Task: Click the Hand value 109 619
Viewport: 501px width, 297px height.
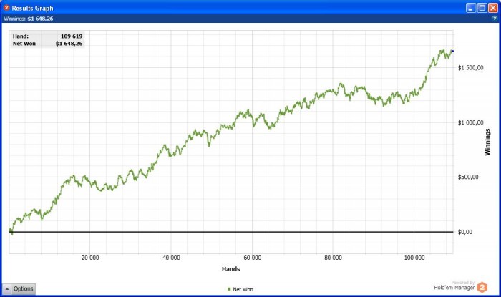Action: click(x=72, y=36)
